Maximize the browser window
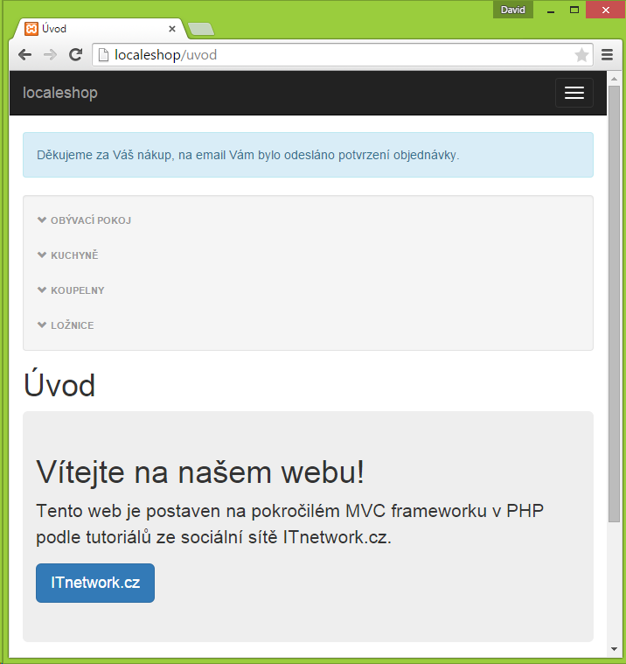Image resolution: width=626 pixels, height=664 pixels. tap(574, 10)
